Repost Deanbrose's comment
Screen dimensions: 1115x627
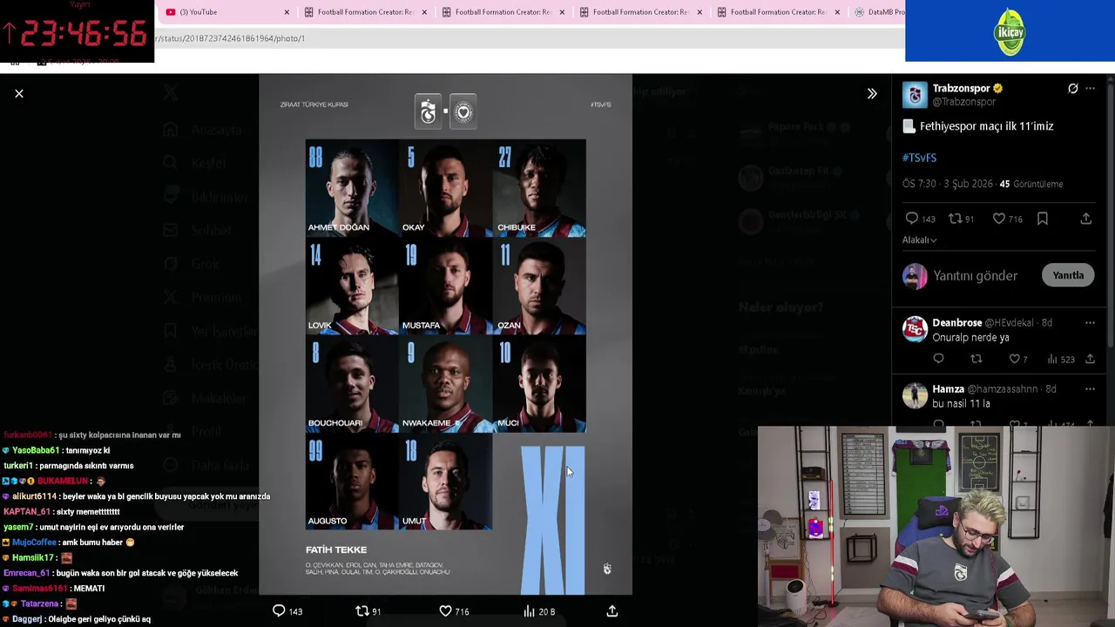point(976,359)
